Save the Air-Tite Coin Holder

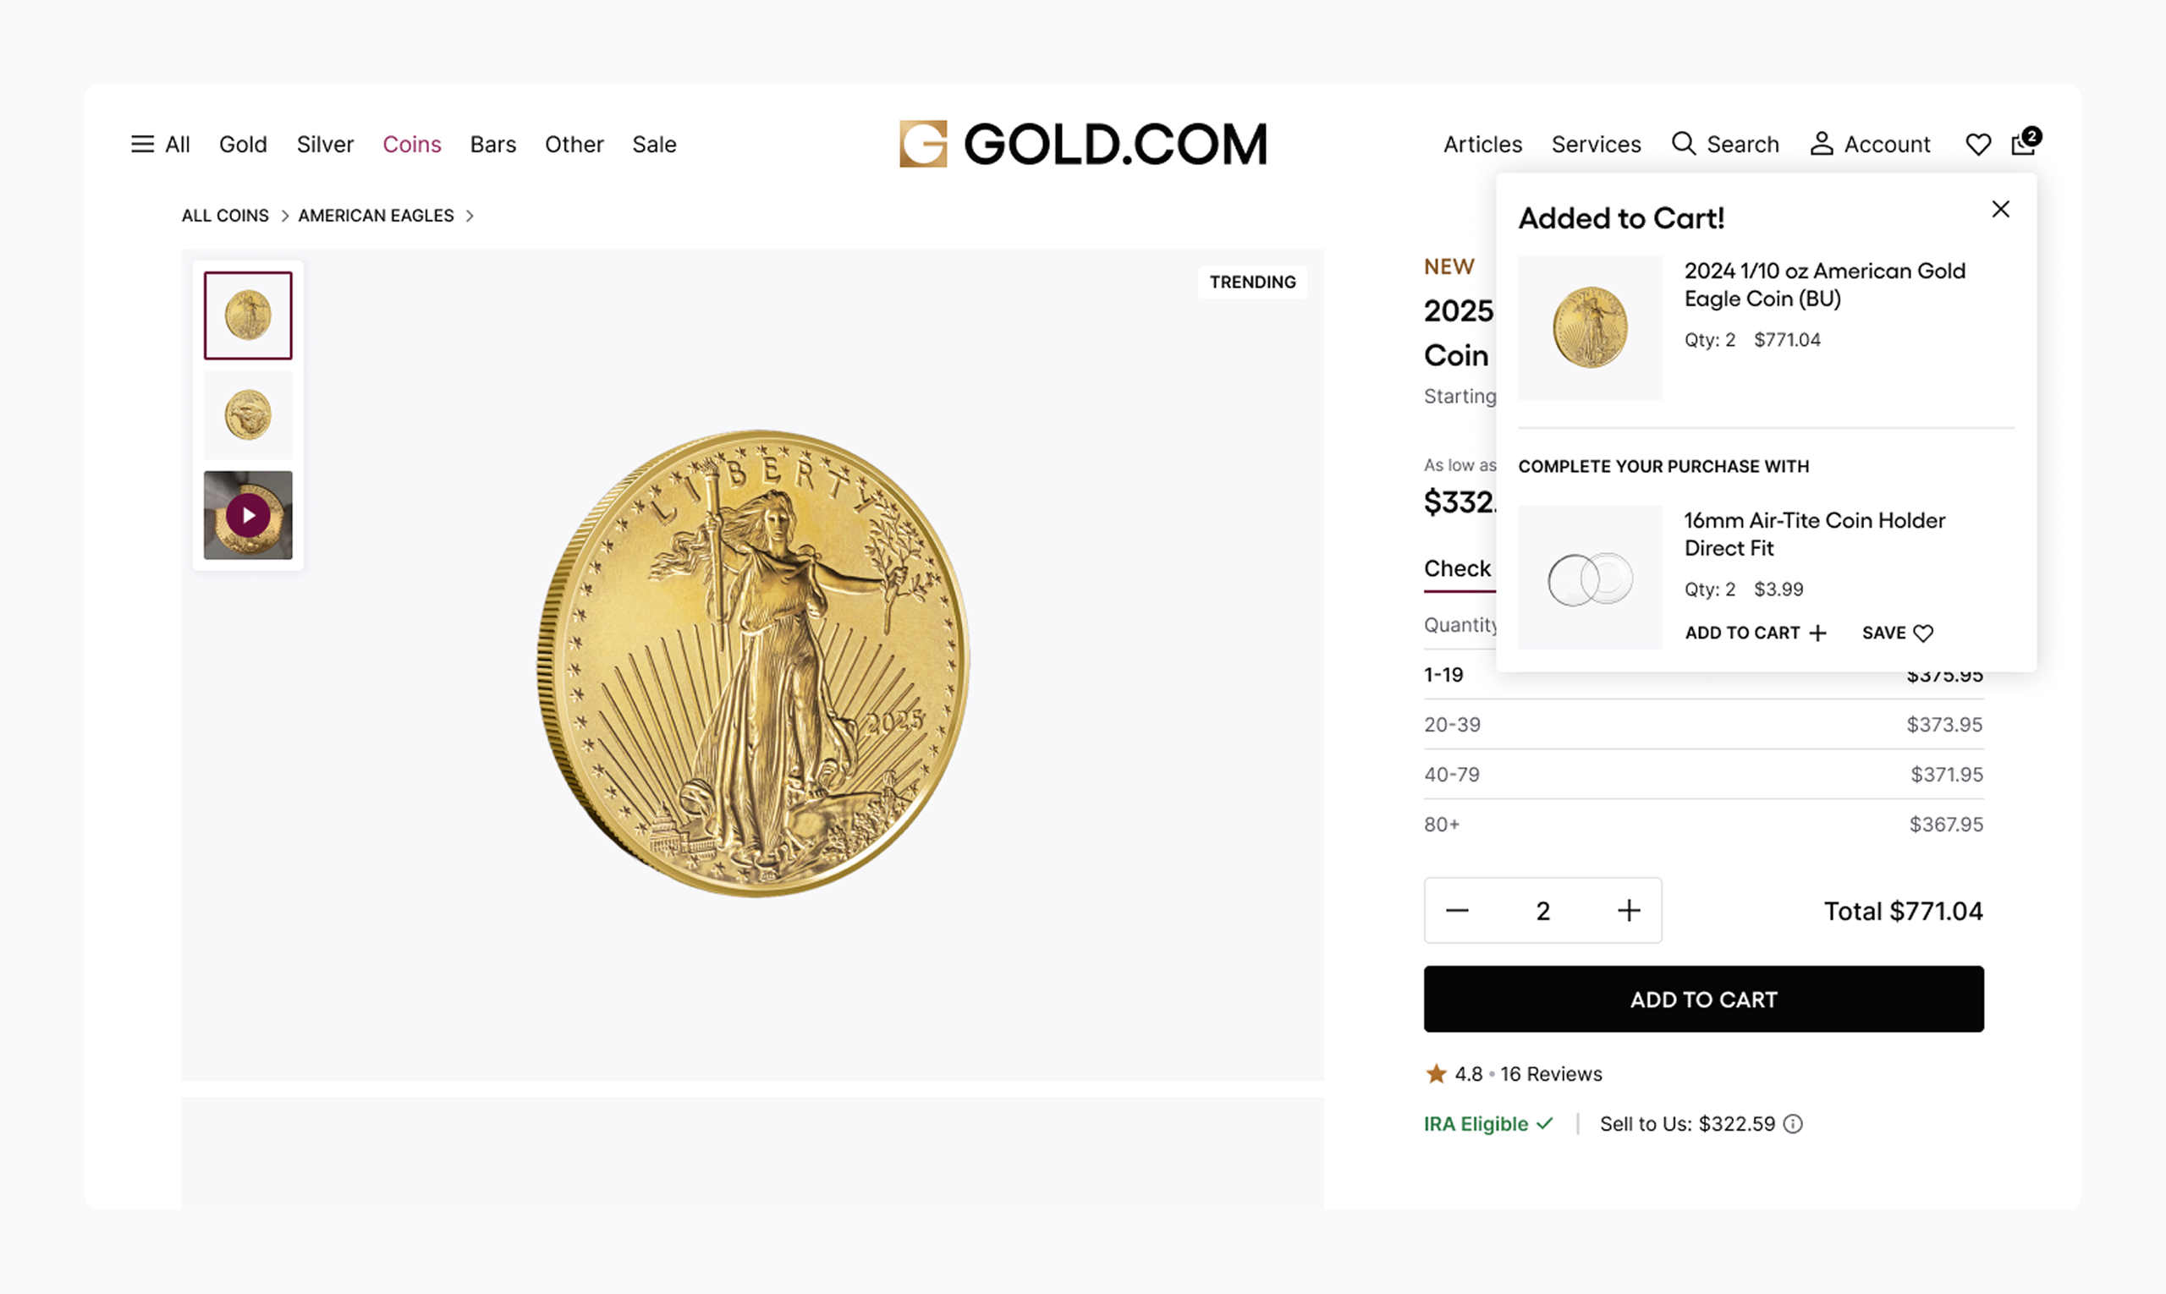click(1897, 633)
